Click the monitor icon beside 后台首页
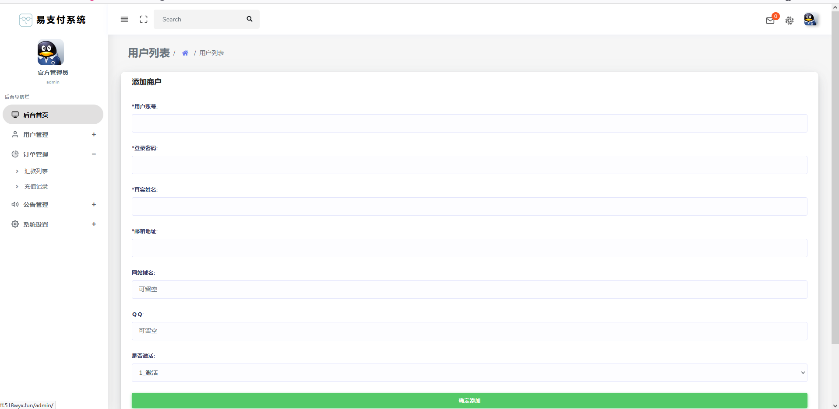 (x=15, y=115)
